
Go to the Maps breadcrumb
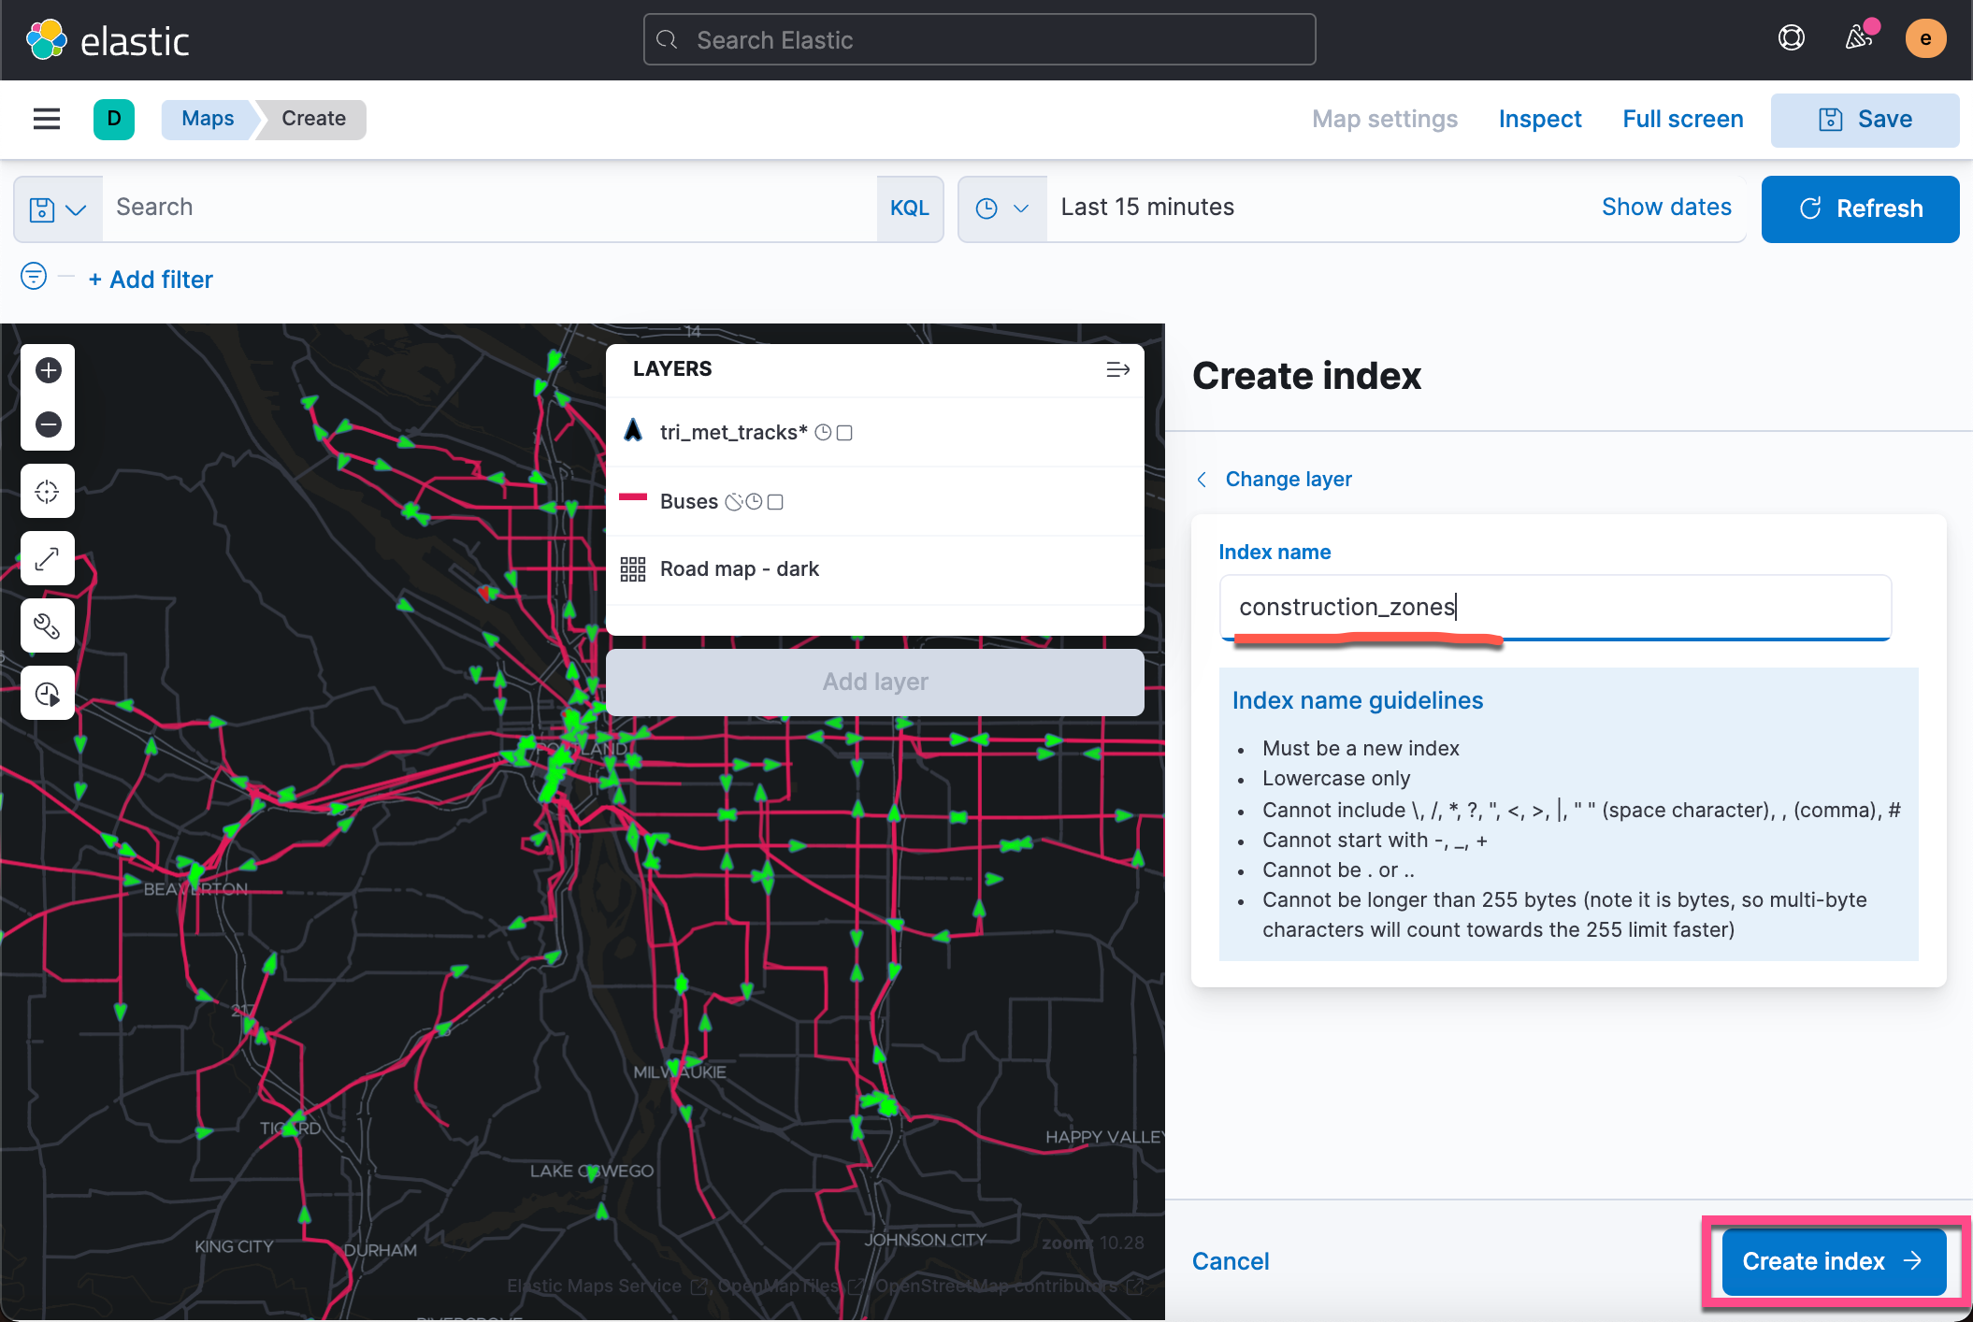click(x=207, y=119)
